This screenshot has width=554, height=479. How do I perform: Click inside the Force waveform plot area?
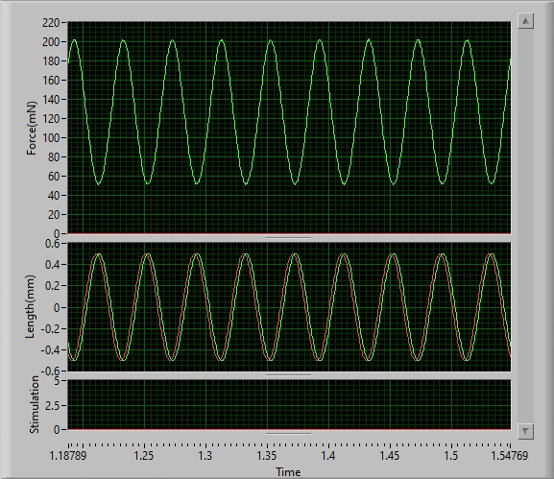289,128
